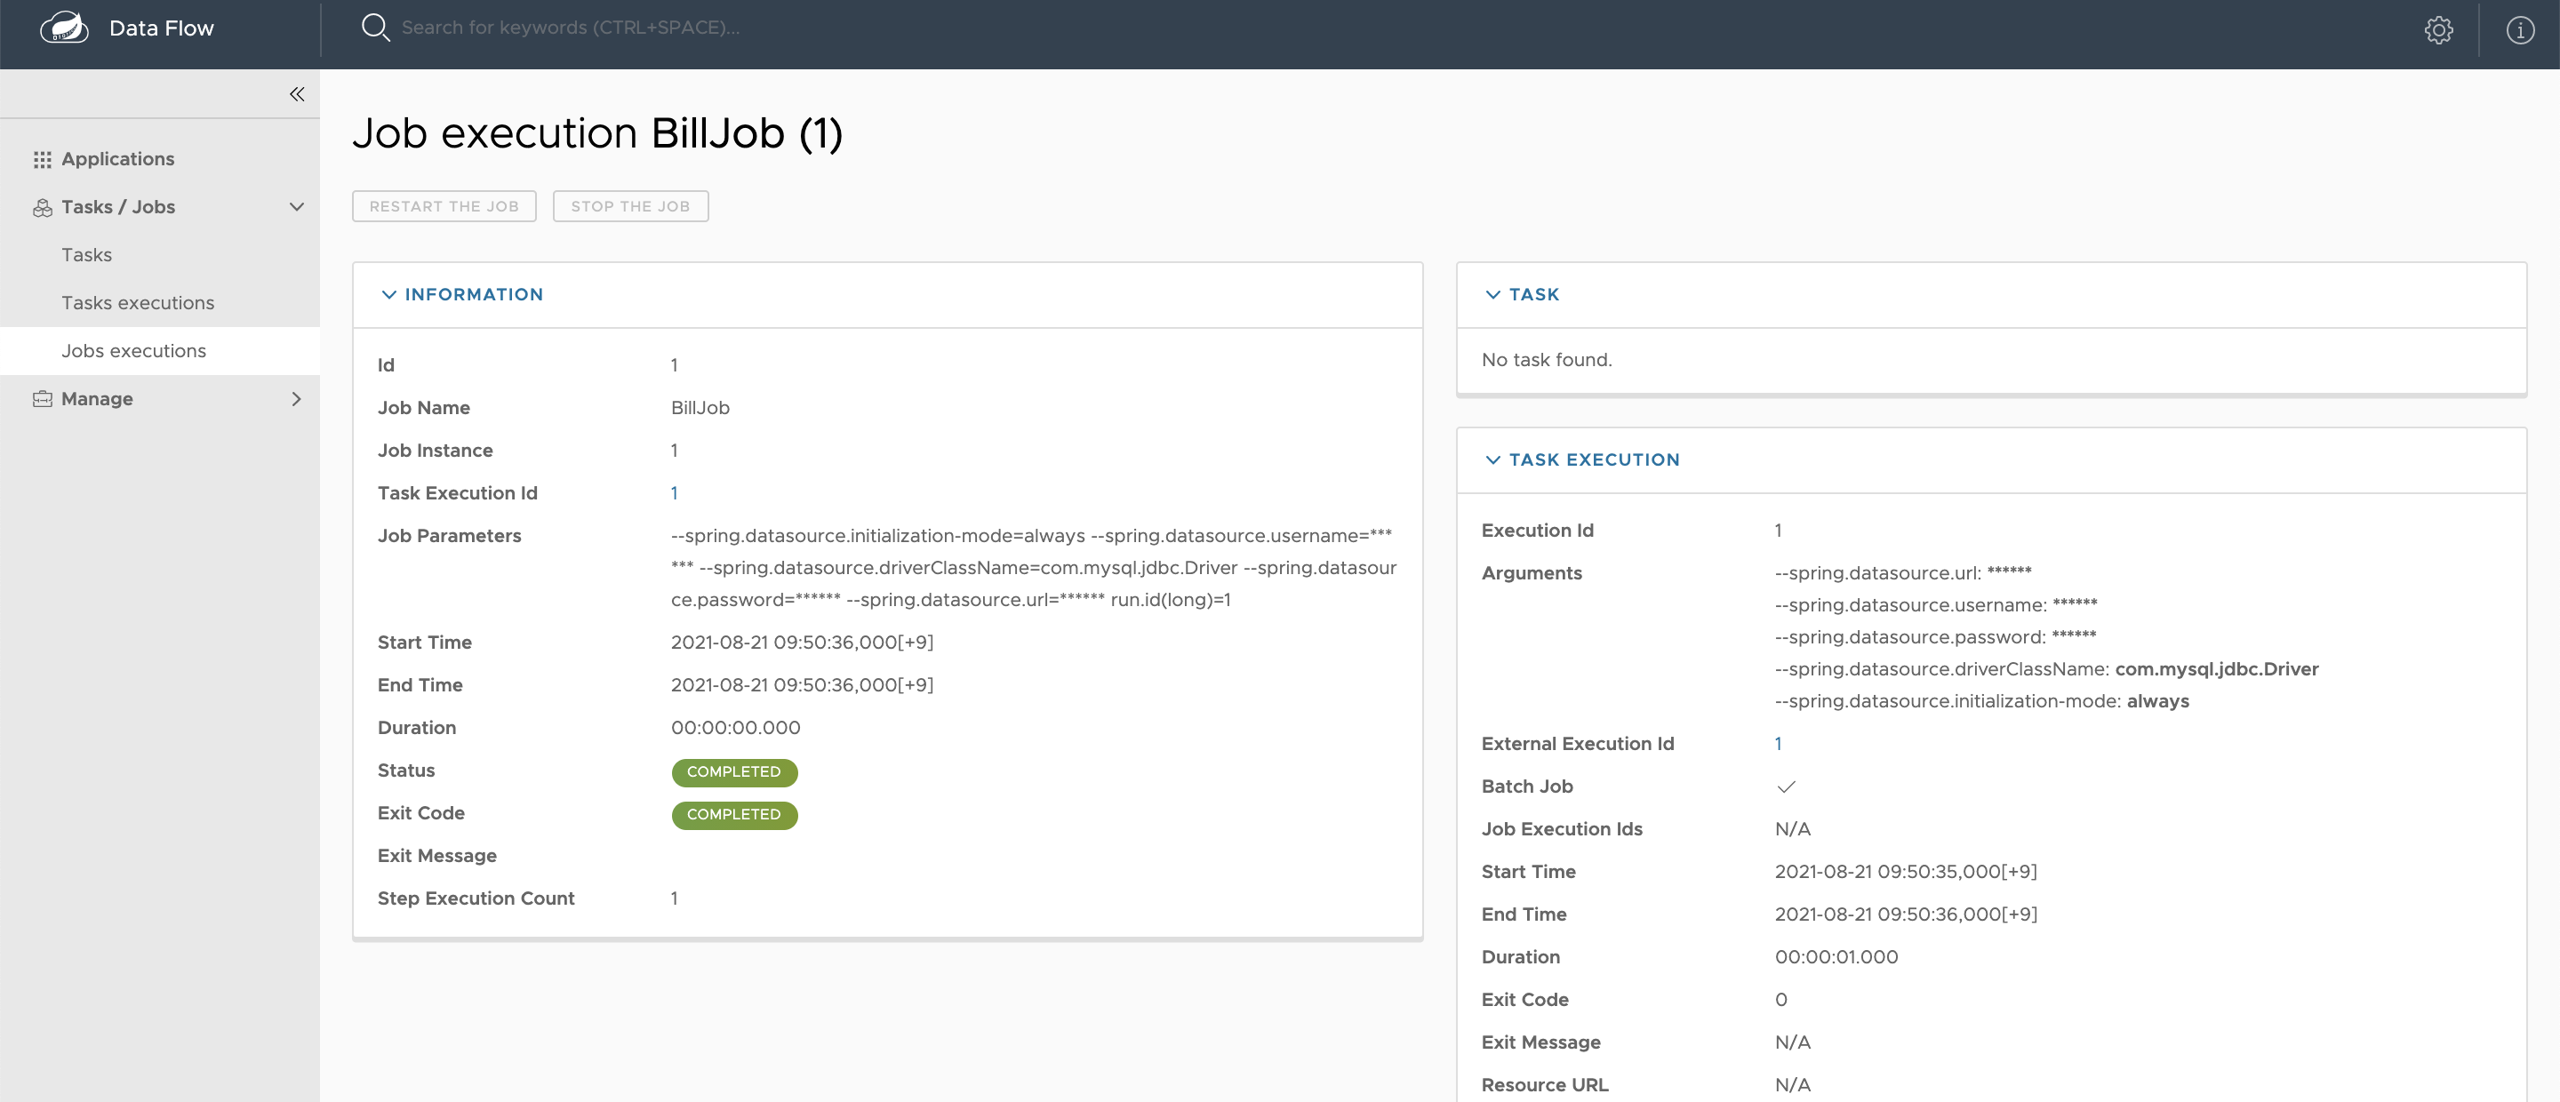2560x1102 pixels.
Task: Go to Tasks executions page
Action: pyautogui.click(x=137, y=303)
